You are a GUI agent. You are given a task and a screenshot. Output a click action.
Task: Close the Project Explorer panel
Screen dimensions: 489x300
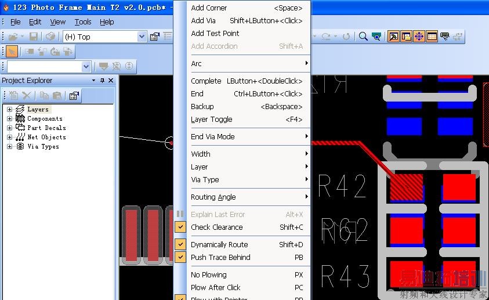(x=111, y=81)
